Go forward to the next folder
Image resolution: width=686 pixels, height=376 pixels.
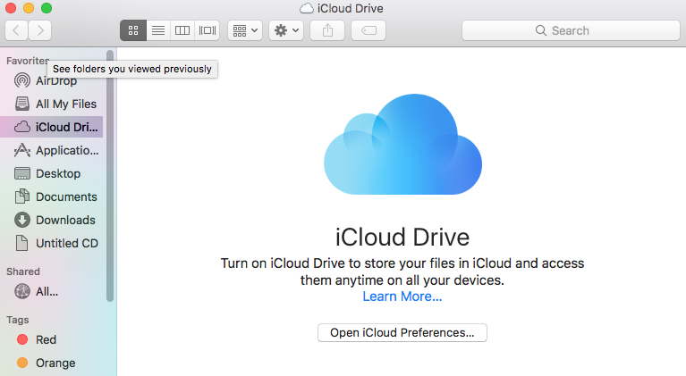pyautogui.click(x=40, y=30)
